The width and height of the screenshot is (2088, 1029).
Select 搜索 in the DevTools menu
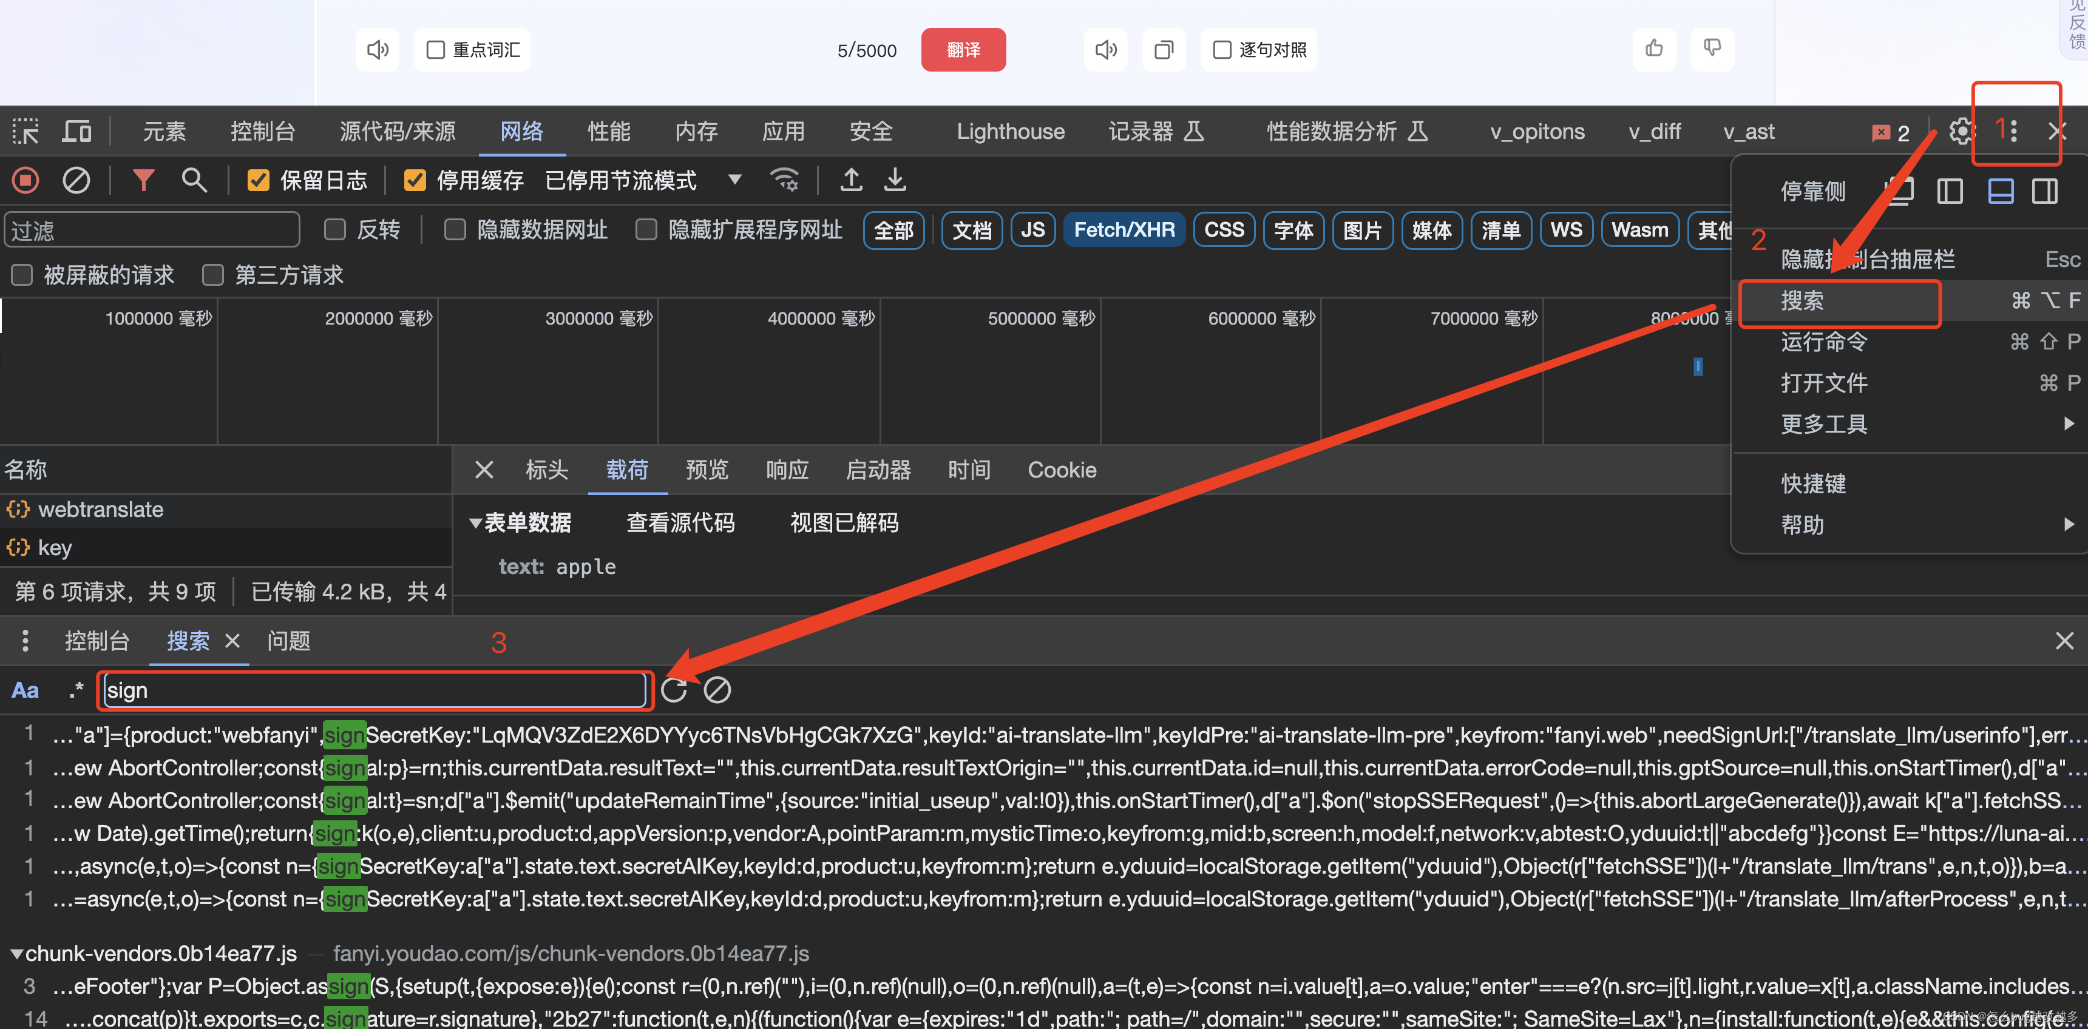[1803, 300]
